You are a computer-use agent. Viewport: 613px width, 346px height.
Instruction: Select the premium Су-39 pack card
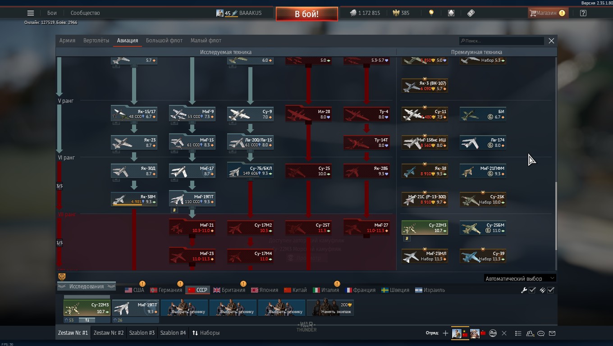(x=483, y=256)
